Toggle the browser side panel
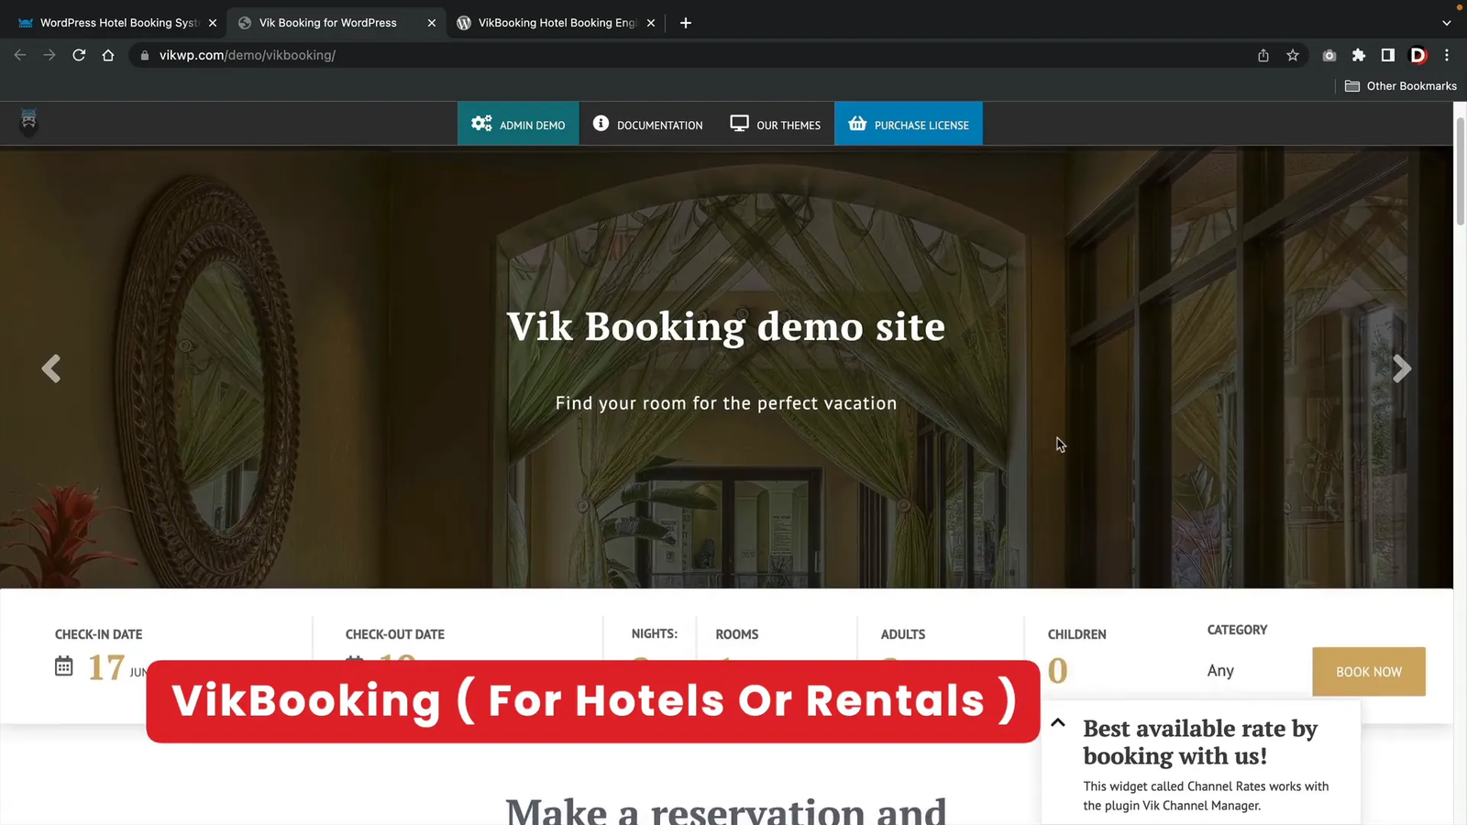Image resolution: width=1467 pixels, height=825 pixels. pos(1388,55)
